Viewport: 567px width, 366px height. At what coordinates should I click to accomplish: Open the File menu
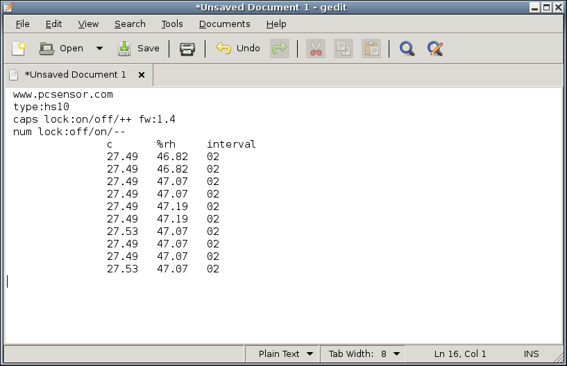[22, 24]
